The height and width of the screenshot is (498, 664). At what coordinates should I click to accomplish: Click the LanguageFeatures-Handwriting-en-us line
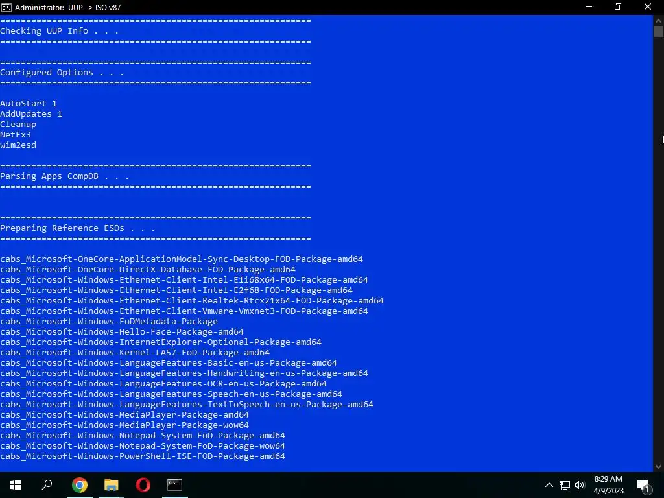[x=184, y=373]
